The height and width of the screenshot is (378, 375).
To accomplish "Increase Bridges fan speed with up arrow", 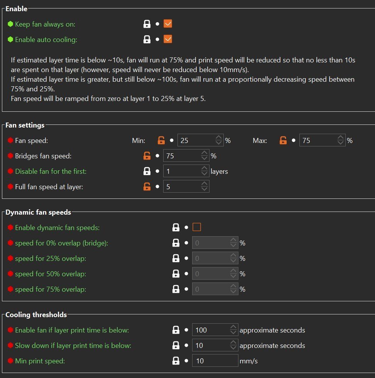I will coord(204,153).
